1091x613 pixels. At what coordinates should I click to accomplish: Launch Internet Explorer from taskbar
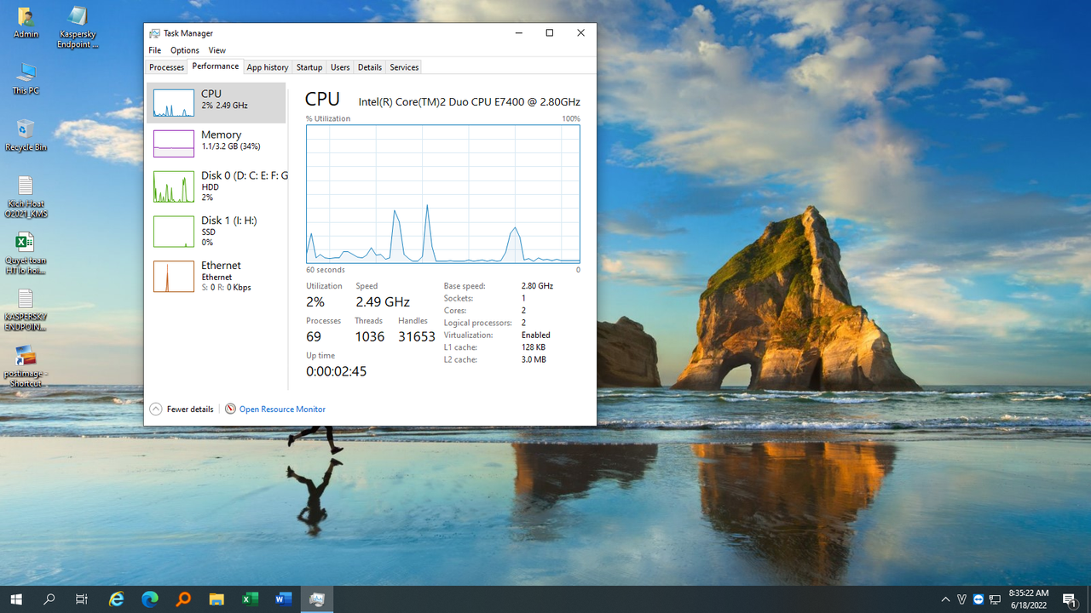pos(117,599)
